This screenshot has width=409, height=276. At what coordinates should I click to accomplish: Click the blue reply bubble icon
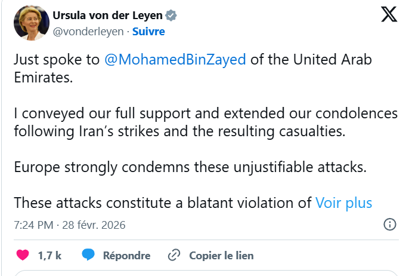[x=88, y=255]
